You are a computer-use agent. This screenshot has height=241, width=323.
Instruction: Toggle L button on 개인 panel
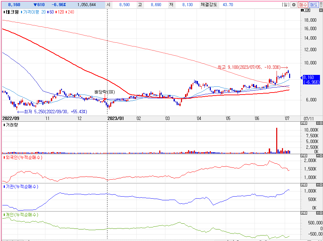(302, 213)
